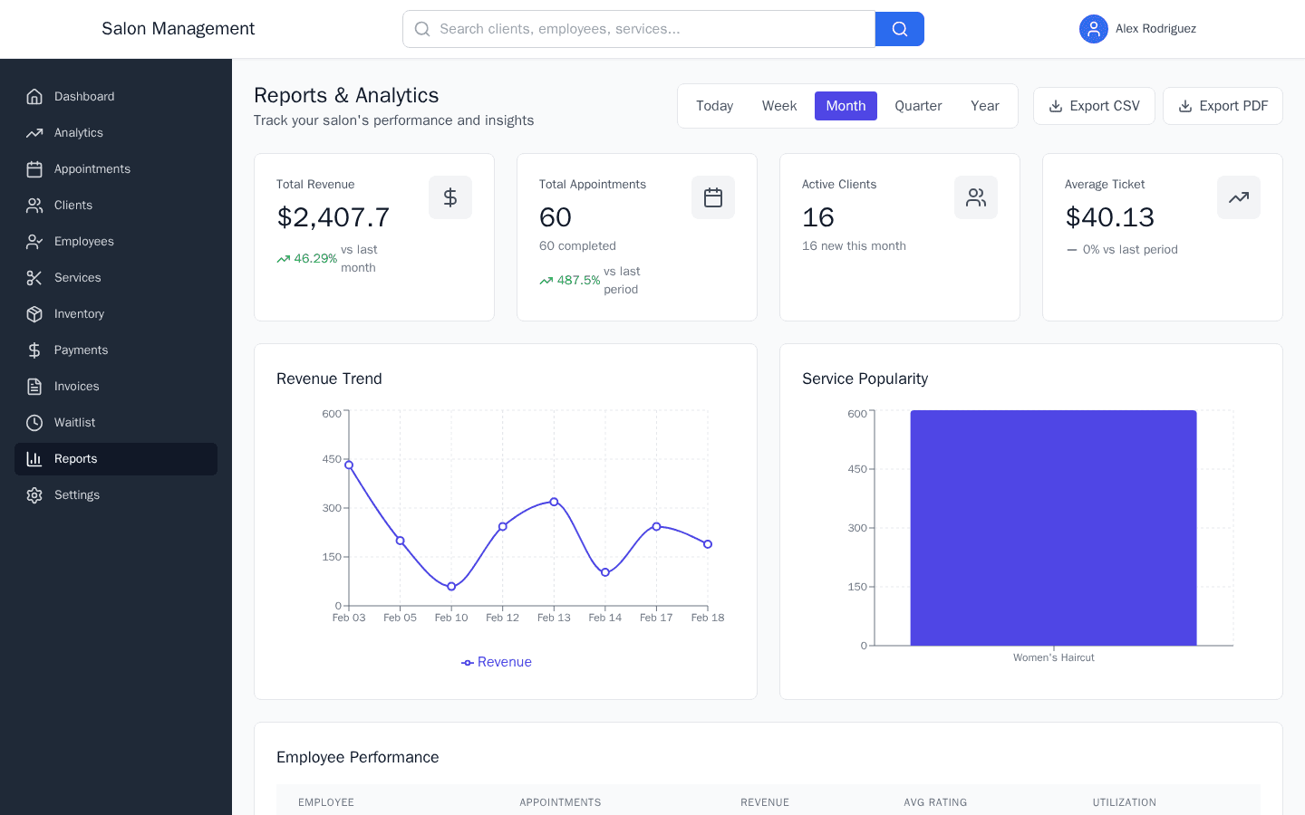Image resolution: width=1305 pixels, height=815 pixels.
Task: Open Alex Rodriguez profile avatar
Action: point(1094,29)
